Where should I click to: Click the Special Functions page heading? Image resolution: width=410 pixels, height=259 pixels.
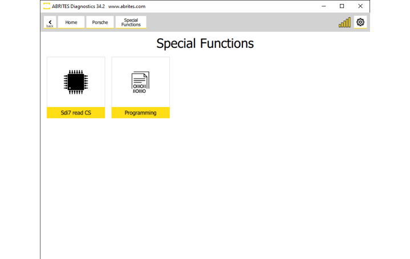click(x=205, y=43)
